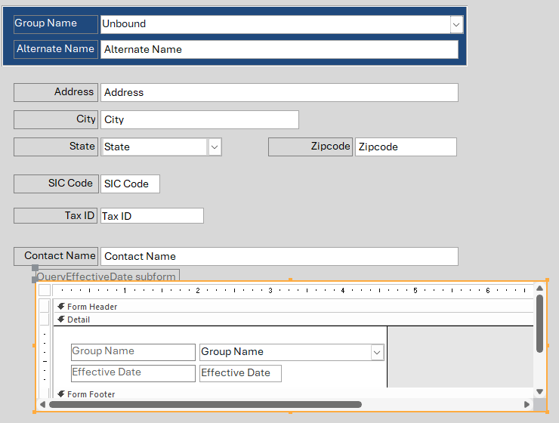Select the Group Name label in header

tap(56, 24)
